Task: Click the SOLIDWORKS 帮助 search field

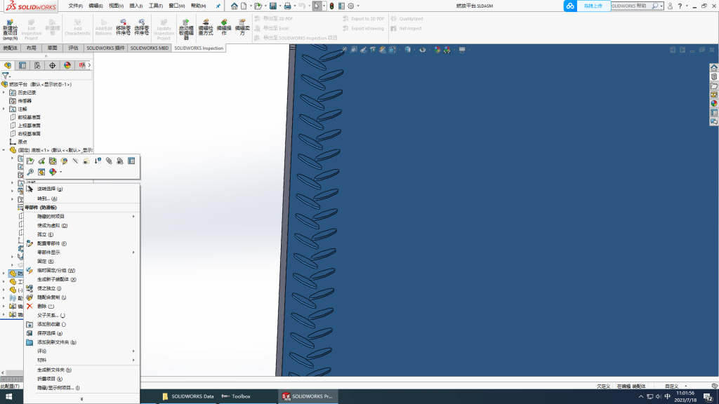Action: coord(635,6)
